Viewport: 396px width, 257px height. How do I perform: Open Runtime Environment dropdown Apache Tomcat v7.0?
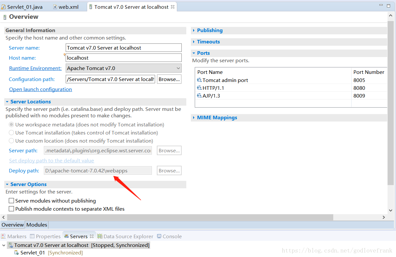[124, 68]
